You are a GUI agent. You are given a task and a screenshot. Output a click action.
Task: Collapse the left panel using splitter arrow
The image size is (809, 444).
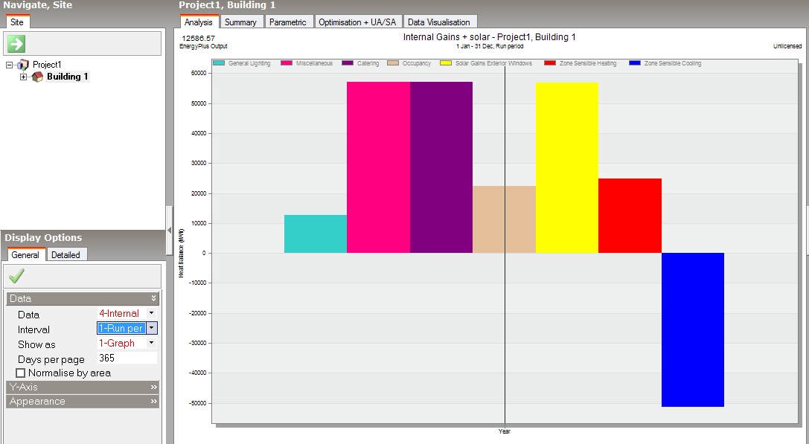169,231
